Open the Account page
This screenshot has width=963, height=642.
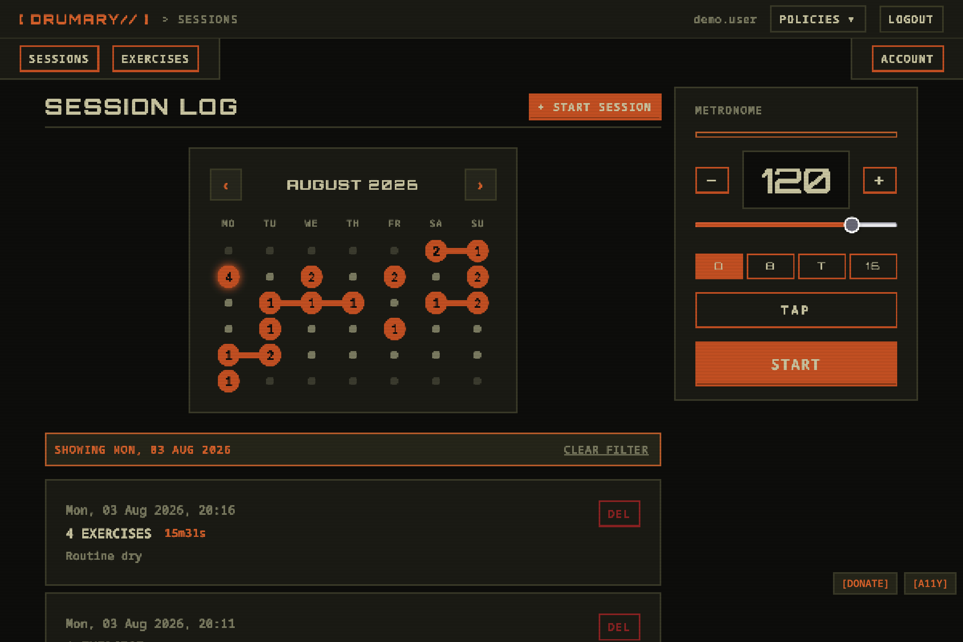pos(907,59)
